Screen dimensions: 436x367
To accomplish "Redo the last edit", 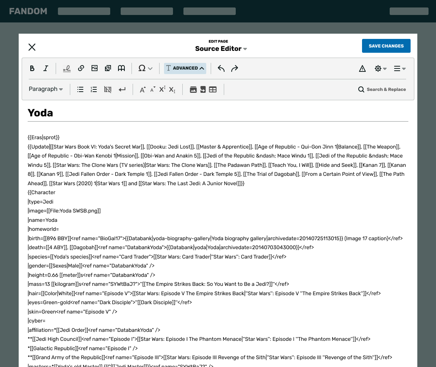I will tap(235, 68).
